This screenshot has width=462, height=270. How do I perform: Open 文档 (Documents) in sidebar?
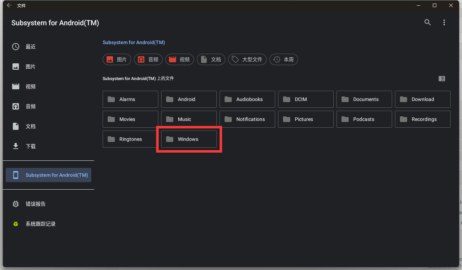tap(48, 126)
